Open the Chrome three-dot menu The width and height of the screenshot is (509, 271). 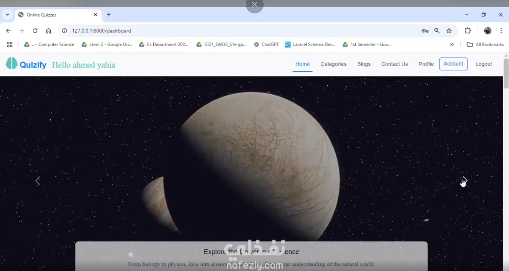click(x=501, y=31)
